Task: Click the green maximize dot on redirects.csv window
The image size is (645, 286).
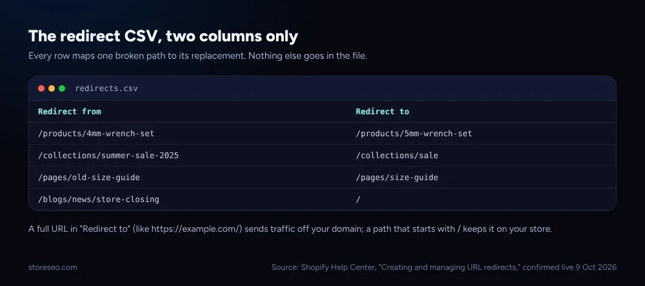Action: tap(62, 88)
